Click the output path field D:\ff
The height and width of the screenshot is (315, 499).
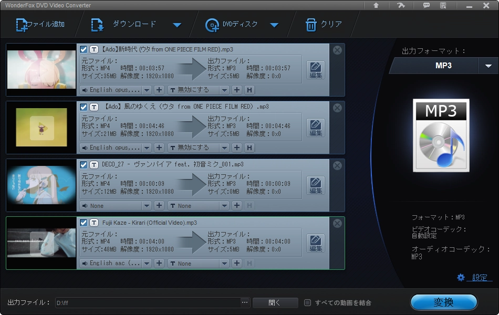pos(148,302)
